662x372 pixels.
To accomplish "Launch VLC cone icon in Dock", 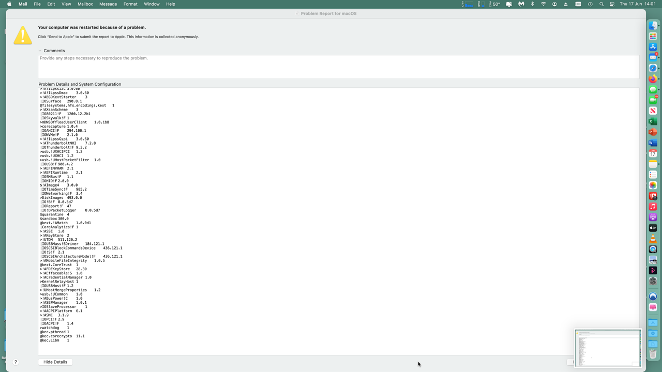I will 653,239.
